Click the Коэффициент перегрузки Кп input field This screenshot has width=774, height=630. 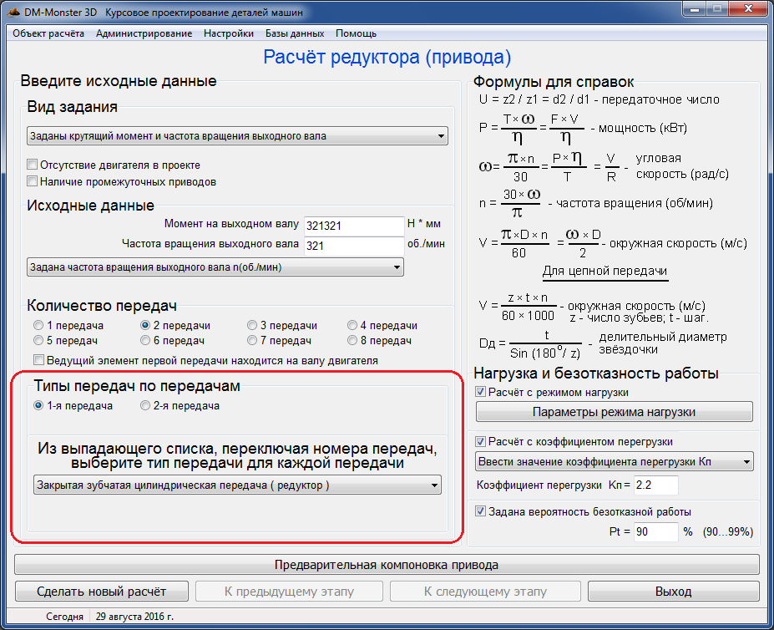[655, 485]
